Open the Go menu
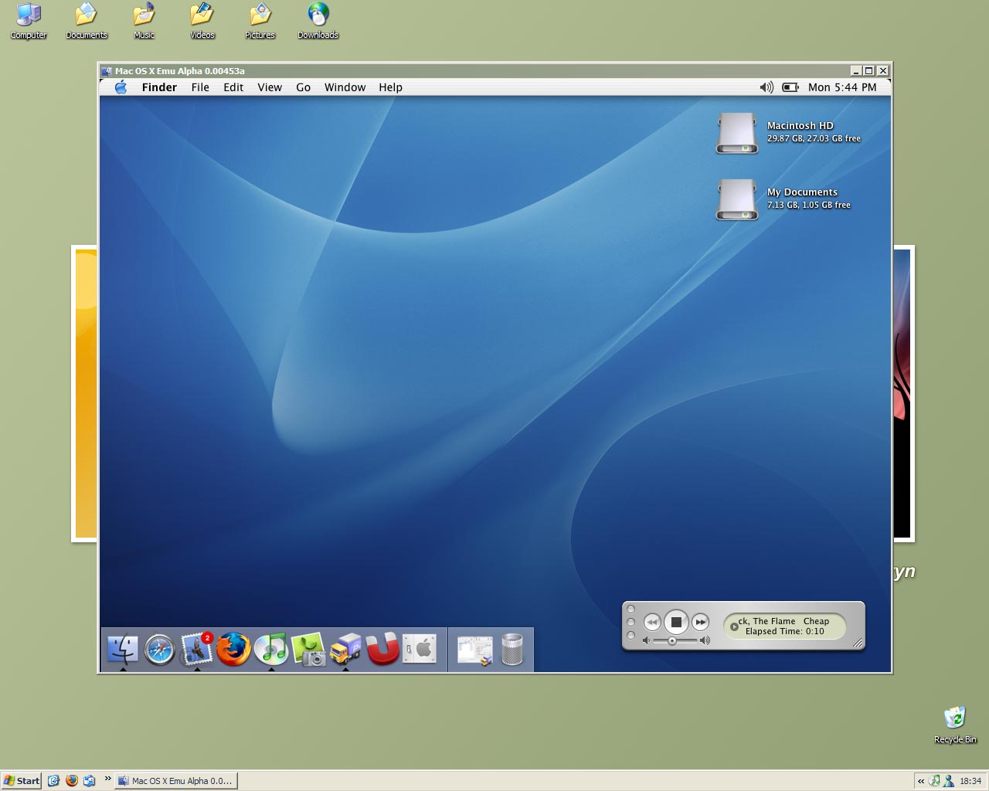Viewport: 989px width, 791px height. (304, 87)
